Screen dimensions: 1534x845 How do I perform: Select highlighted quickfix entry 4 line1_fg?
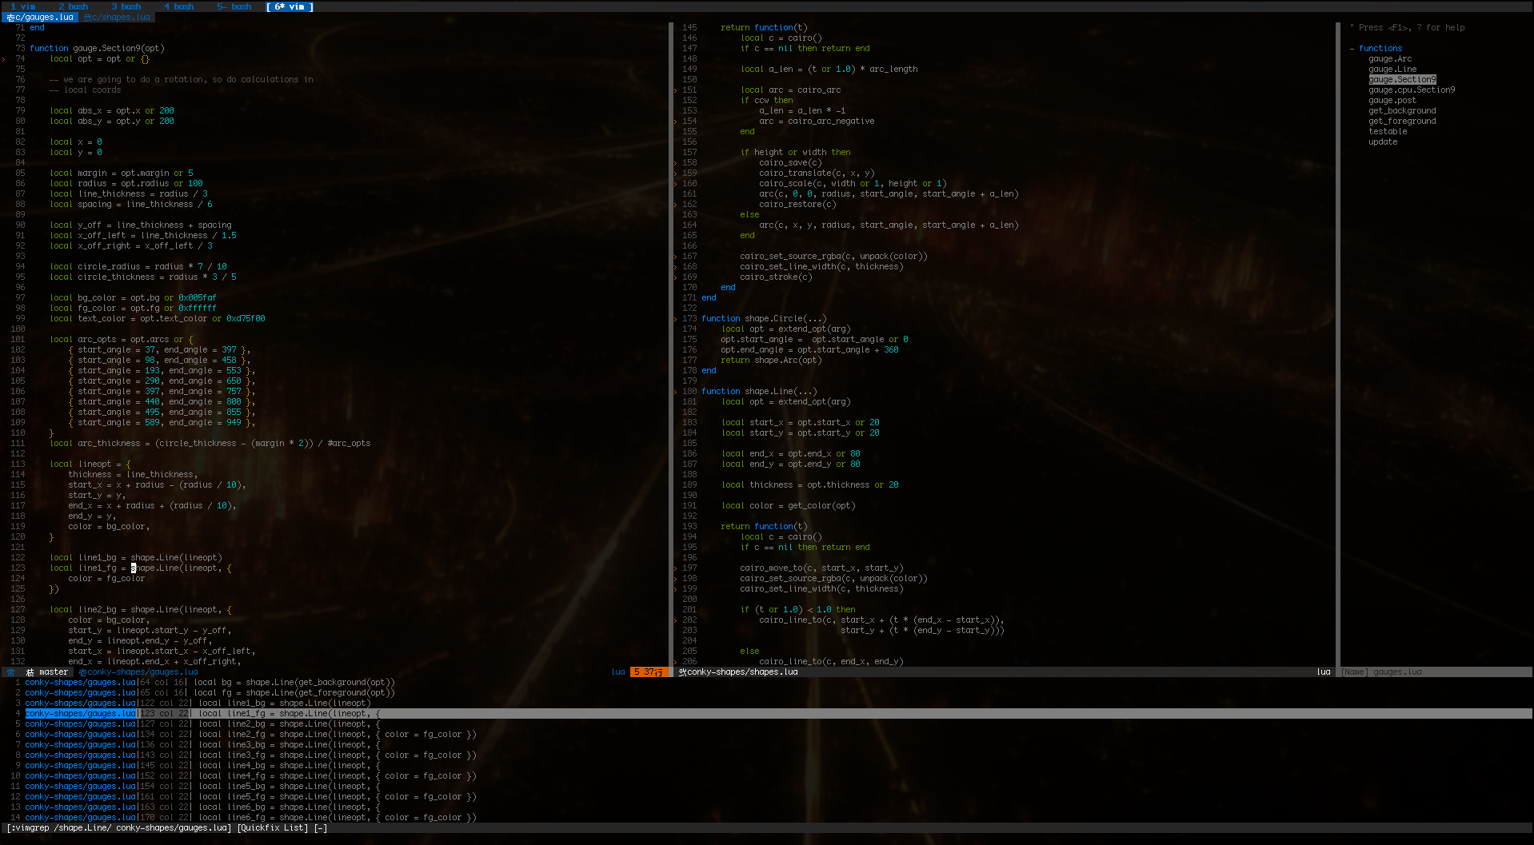pos(767,714)
